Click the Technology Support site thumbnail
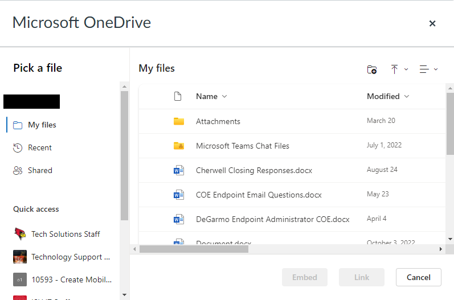This screenshot has height=300, width=454. 20,257
